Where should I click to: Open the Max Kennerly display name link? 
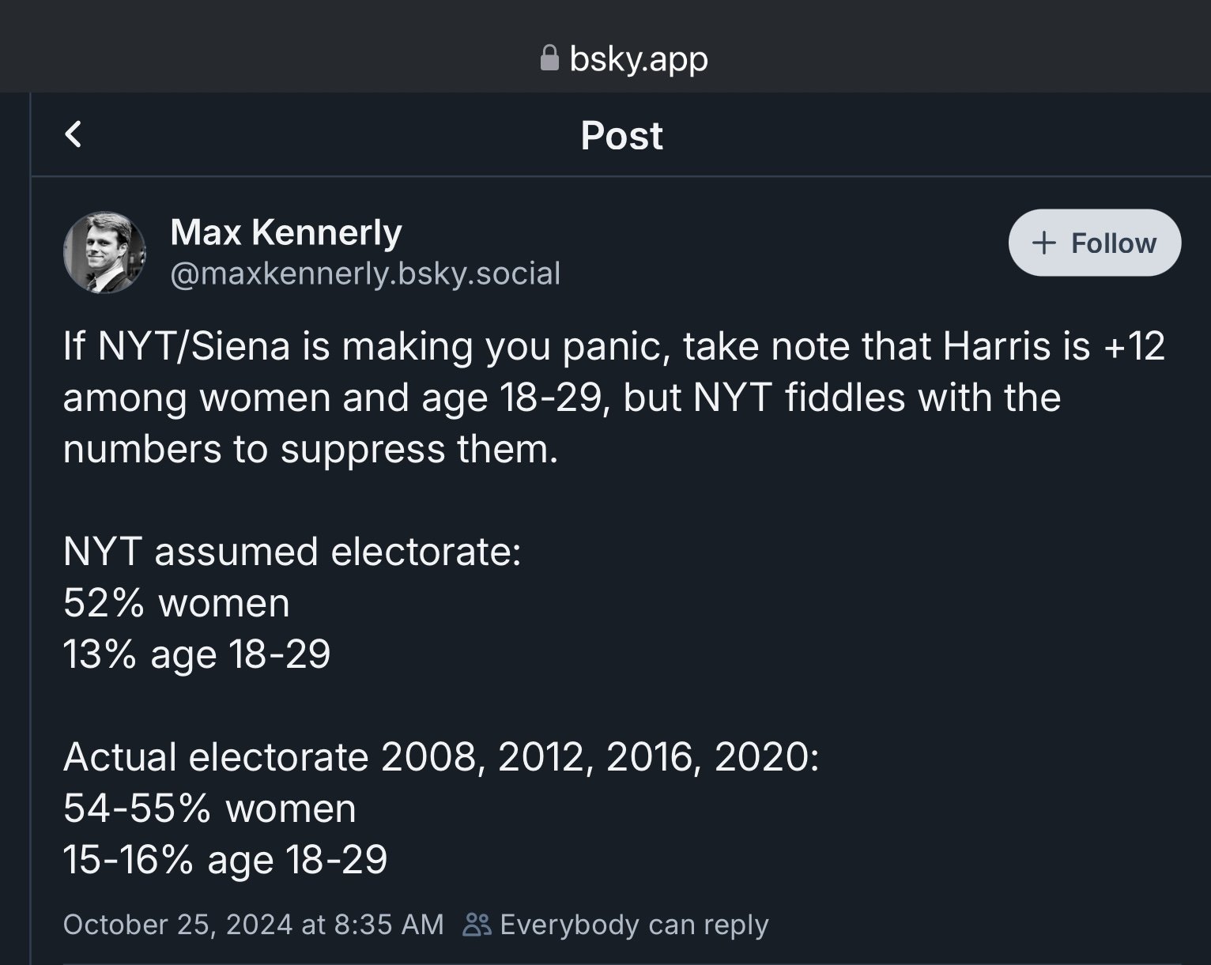point(285,232)
